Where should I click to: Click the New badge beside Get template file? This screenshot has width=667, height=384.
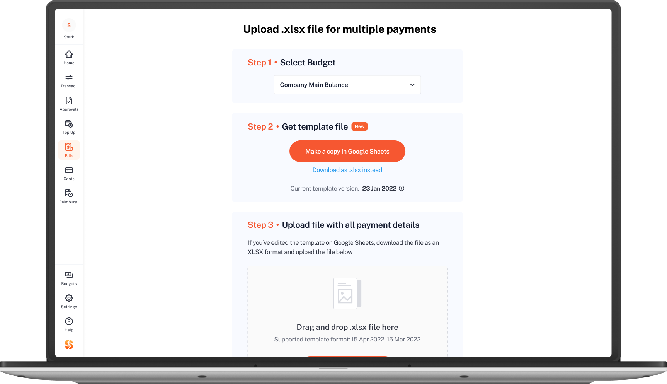(x=359, y=126)
